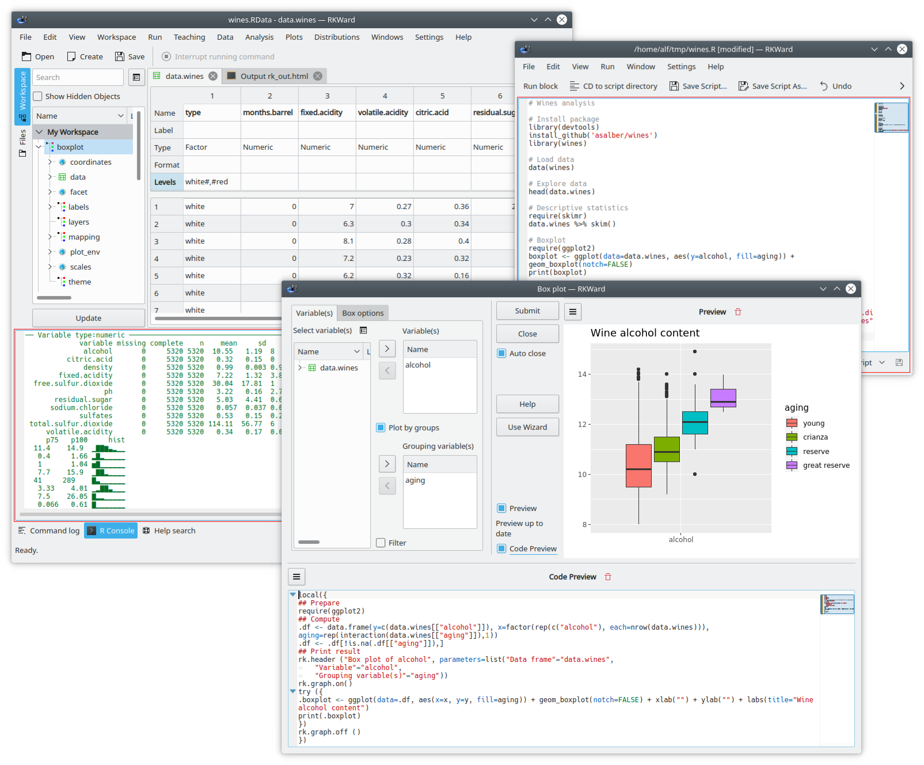Image resolution: width=924 pixels, height=765 pixels.
Task: Click the Undo icon in script editor
Action: (824, 86)
